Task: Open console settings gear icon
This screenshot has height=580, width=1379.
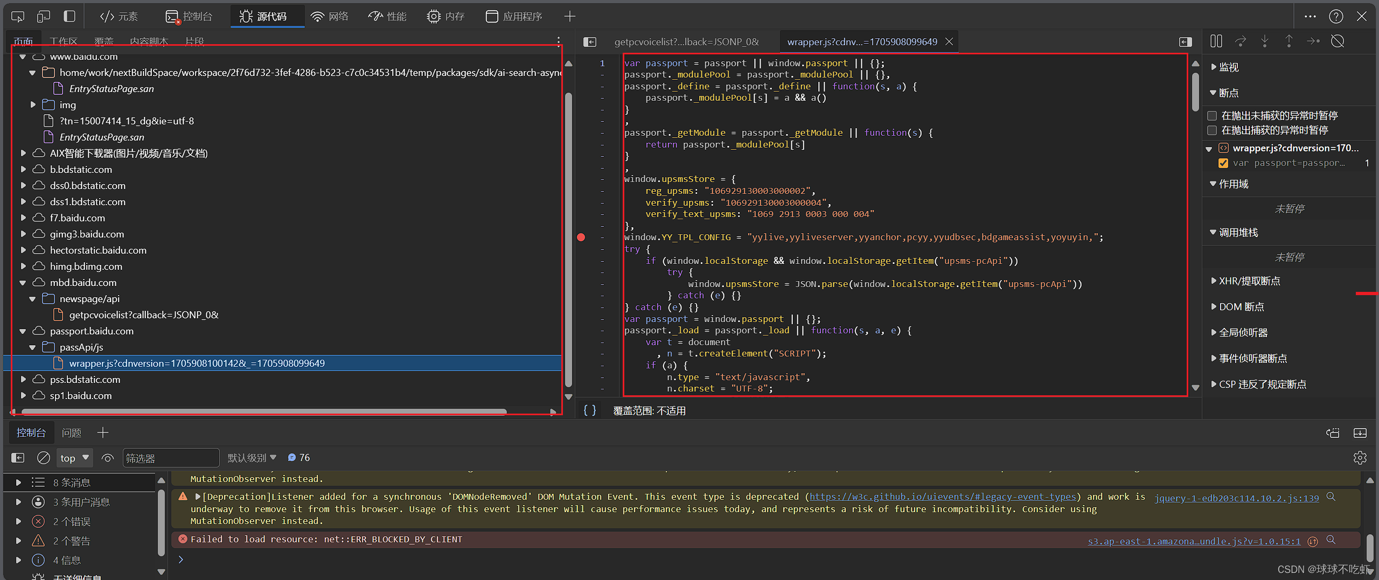Action: coord(1360,458)
